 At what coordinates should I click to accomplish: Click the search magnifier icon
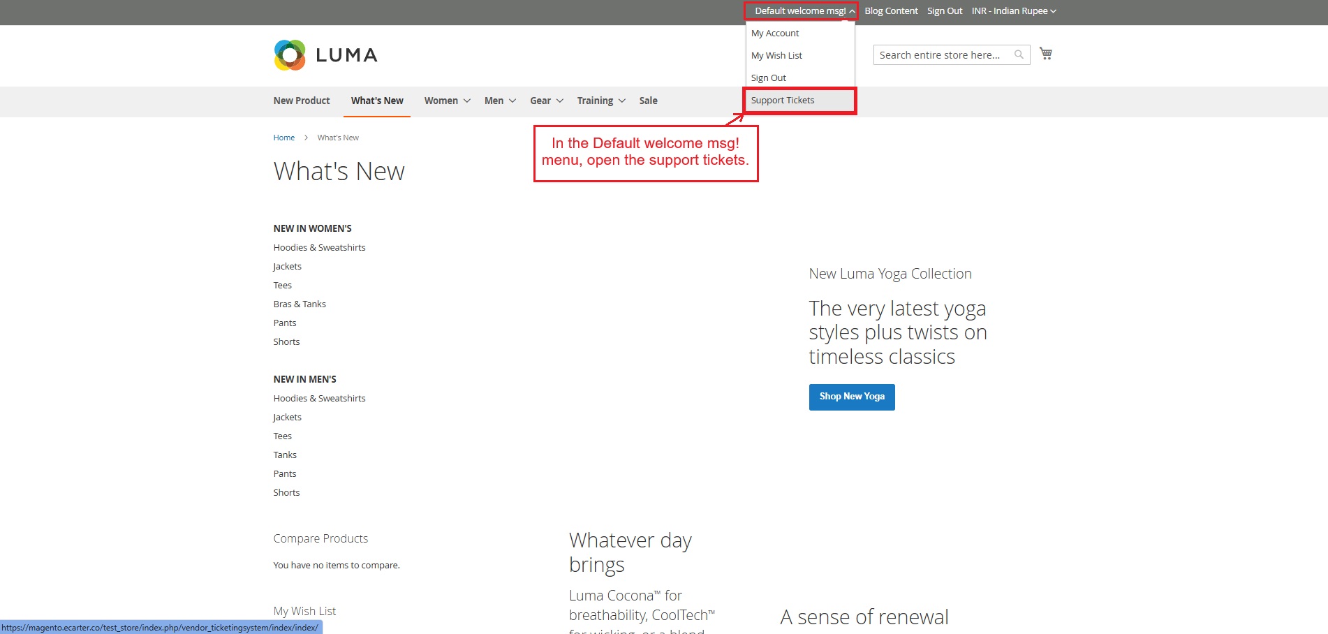click(x=1019, y=54)
